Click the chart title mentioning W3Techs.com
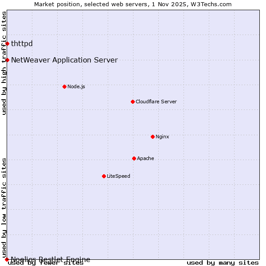This screenshot has height=266, width=266. (x=133, y=4)
